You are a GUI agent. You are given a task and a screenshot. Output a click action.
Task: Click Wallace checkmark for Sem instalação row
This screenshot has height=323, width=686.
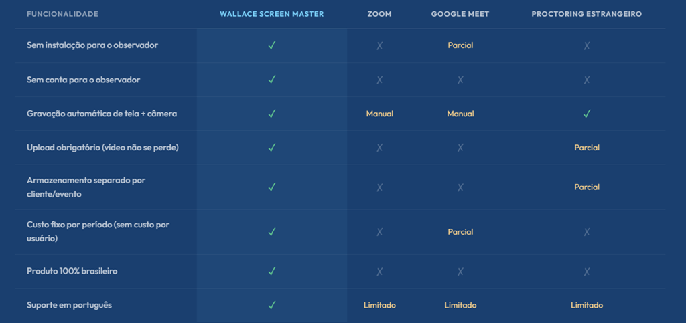click(x=271, y=45)
